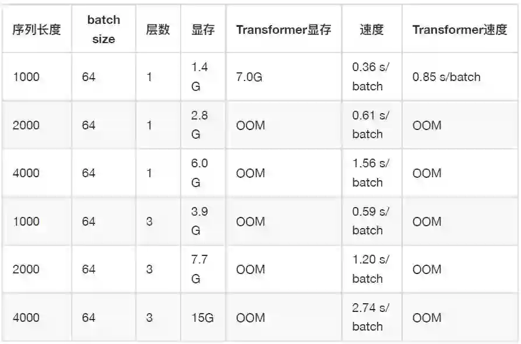Click the 3.9 G memory cell
The height and width of the screenshot is (344, 521).
[199, 221]
